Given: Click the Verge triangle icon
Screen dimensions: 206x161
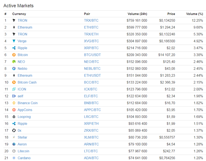Looking at the screenshot, I should pyautogui.click(x=14, y=41).
